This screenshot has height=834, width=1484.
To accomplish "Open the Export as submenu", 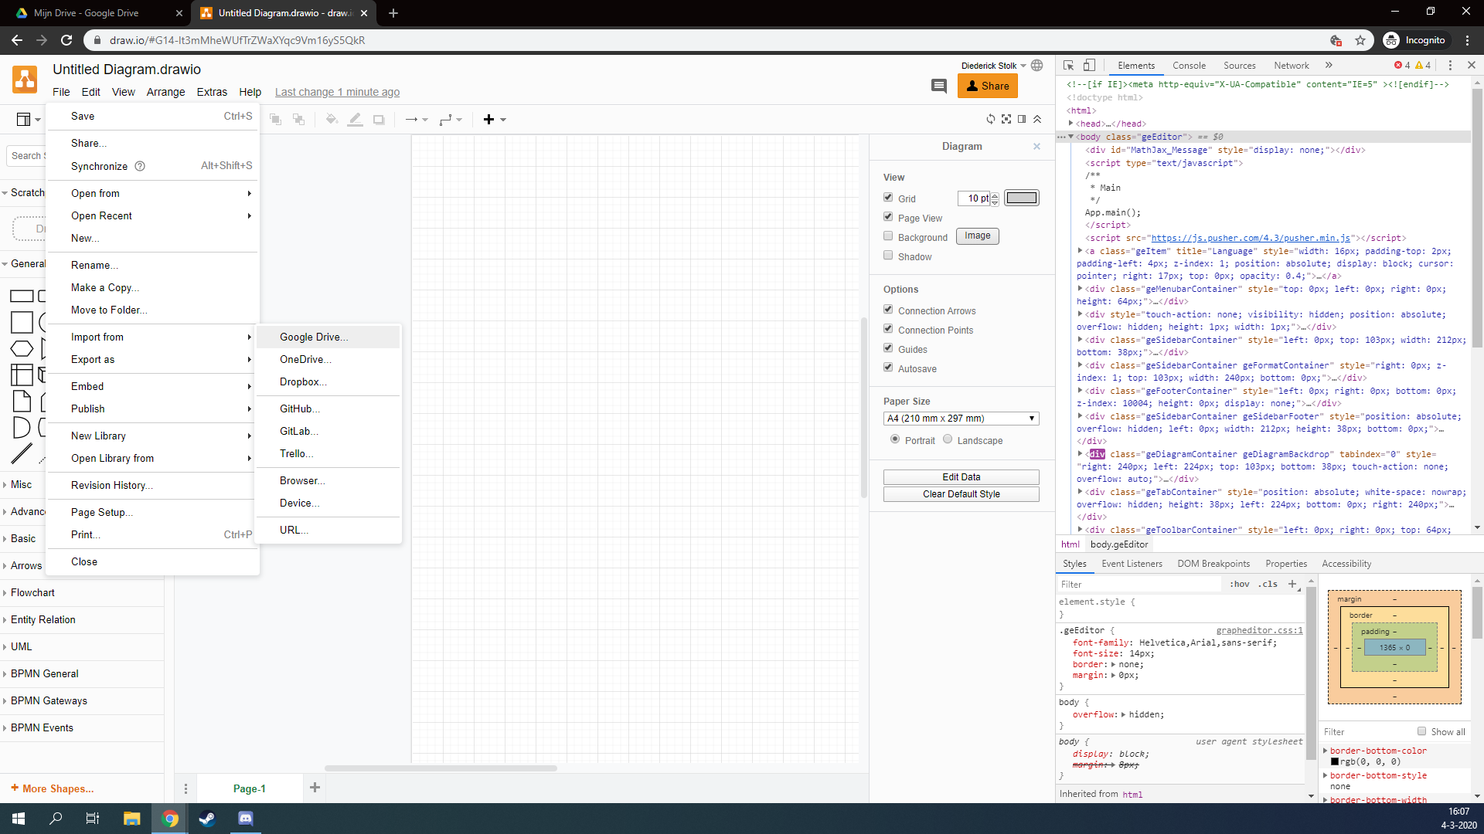I will click(x=92, y=359).
